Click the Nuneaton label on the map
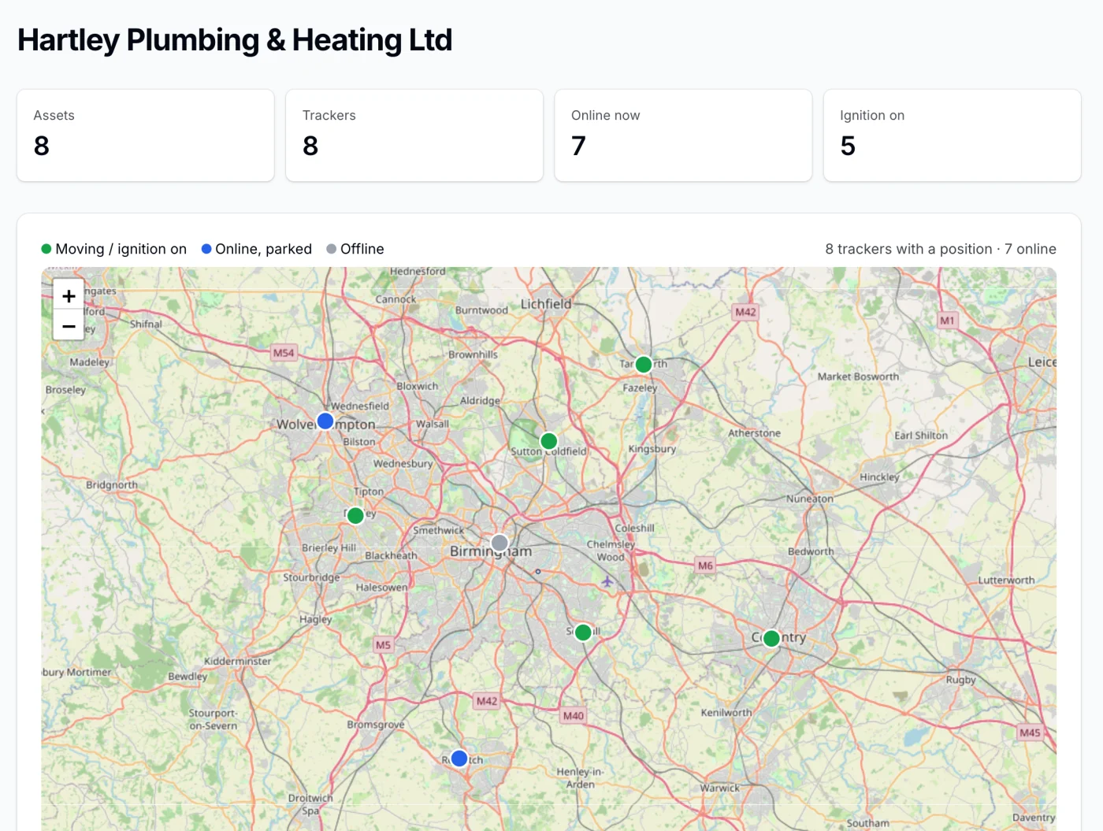 tap(809, 499)
